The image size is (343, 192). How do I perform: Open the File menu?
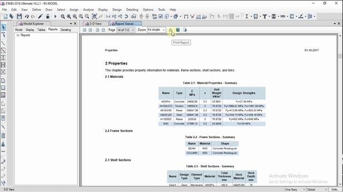click(x=4, y=10)
